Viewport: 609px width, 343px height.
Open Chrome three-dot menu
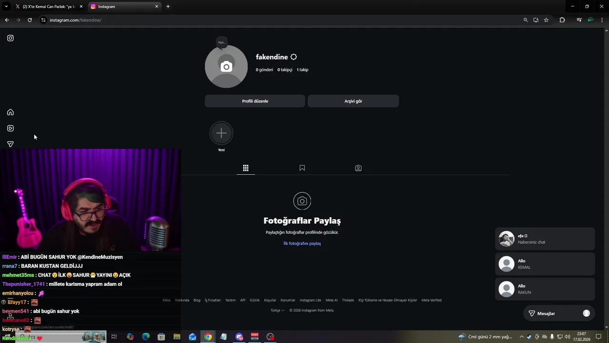point(603,20)
